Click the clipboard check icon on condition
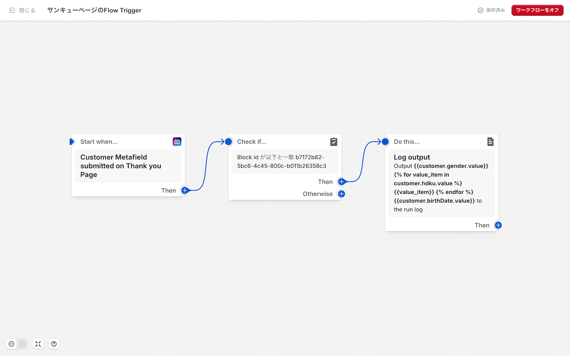570x356 pixels. pyautogui.click(x=334, y=142)
